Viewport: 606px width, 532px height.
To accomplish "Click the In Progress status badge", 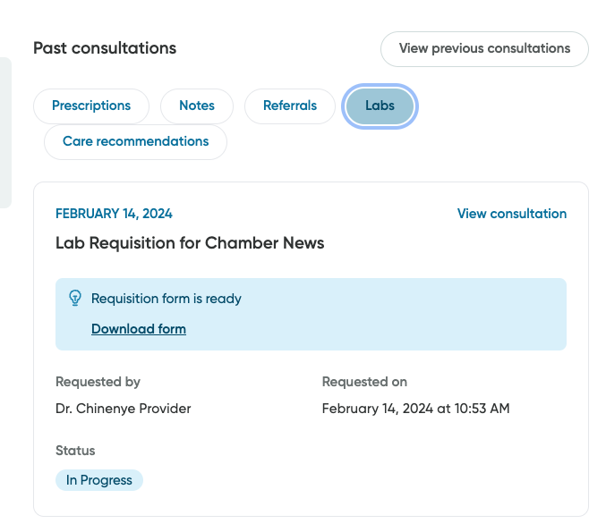I will (99, 480).
